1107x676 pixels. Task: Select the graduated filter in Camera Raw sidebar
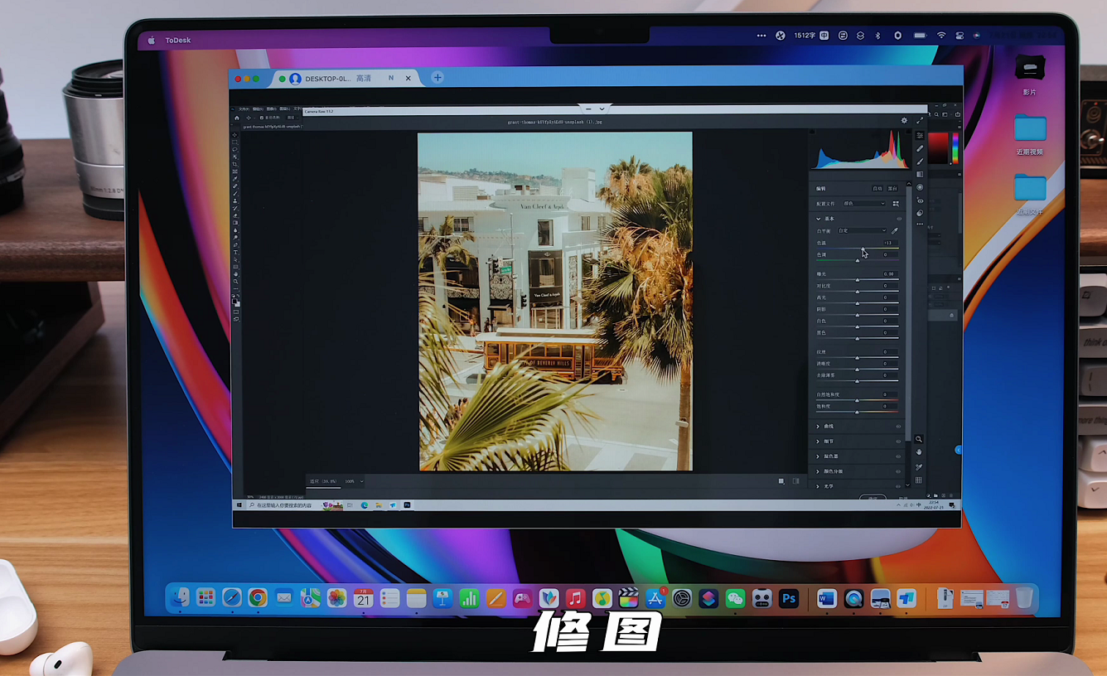(x=920, y=175)
